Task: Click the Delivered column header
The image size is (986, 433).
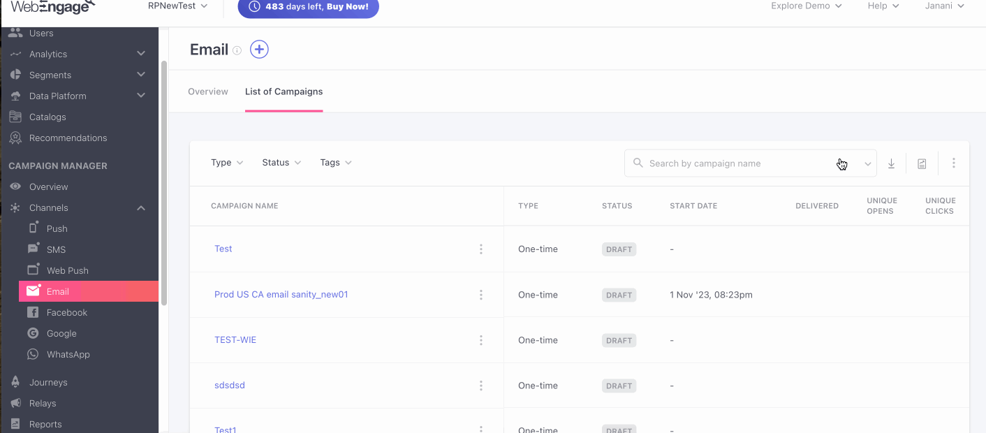Action: 817,206
